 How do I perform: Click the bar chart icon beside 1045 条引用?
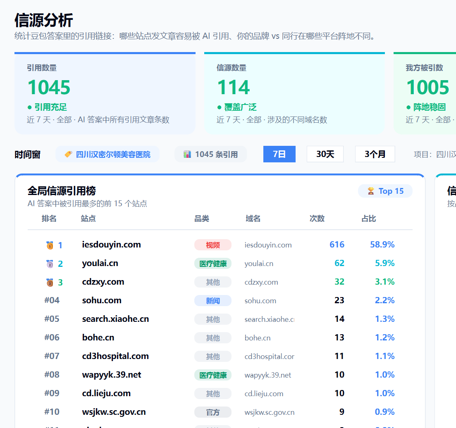(x=187, y=154)
